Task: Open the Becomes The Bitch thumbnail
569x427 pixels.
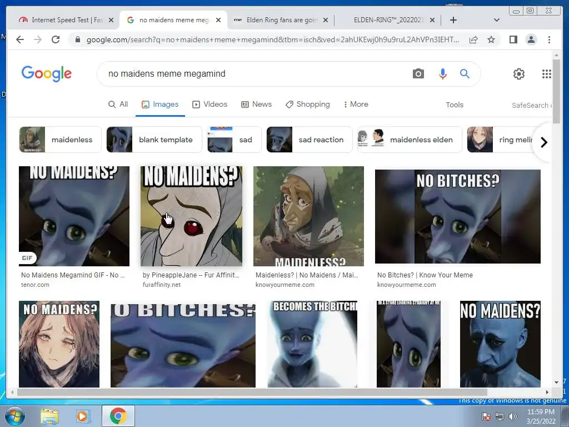Action: pyautogui.click(x=312, y=344)
